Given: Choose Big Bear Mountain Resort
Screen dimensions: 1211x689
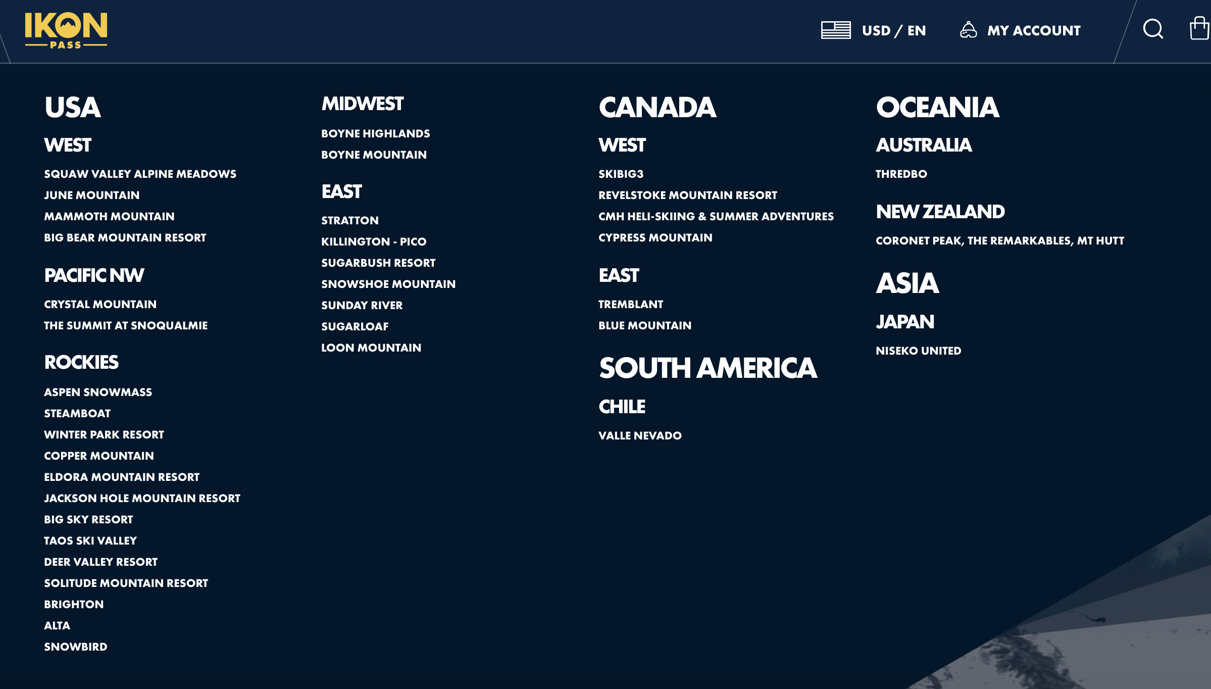Looking at the screenshot, I should [125, 238].
